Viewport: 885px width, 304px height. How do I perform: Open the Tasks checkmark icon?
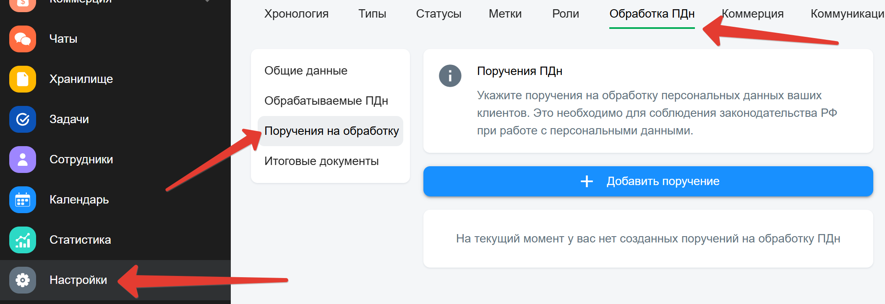(x=23, y=119)
